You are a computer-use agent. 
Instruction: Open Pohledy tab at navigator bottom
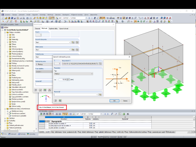22,134
